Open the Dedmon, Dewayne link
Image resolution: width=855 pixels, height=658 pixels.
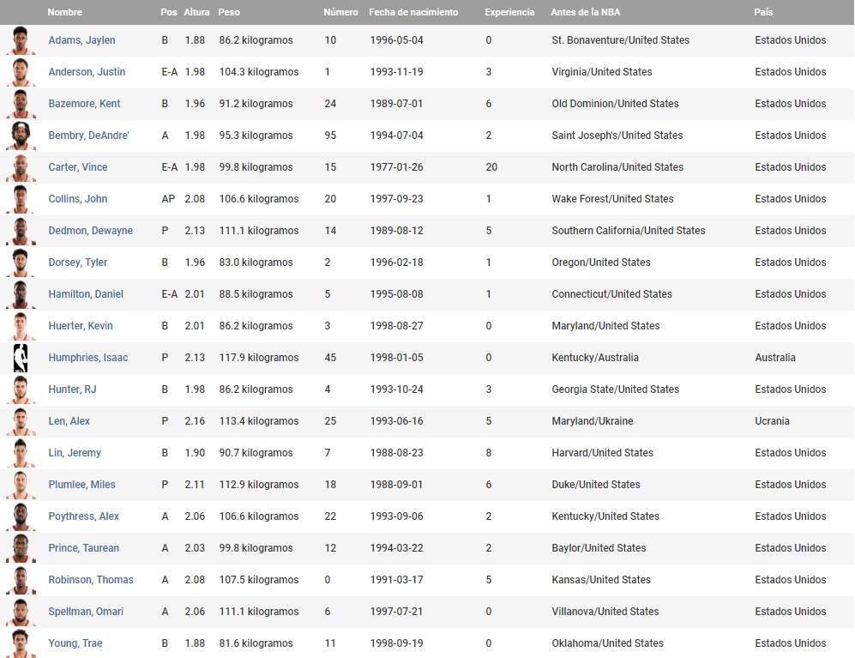click(90, 231)
